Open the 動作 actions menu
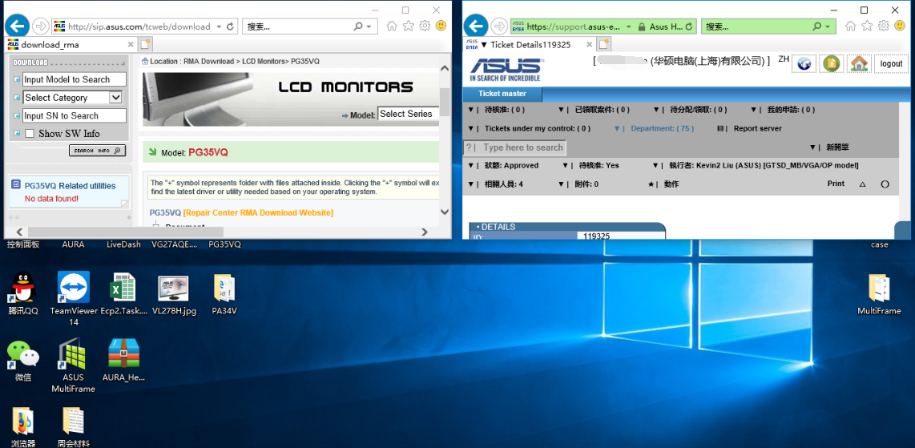Viewport: 915px width, 448px height. [663, 184]
